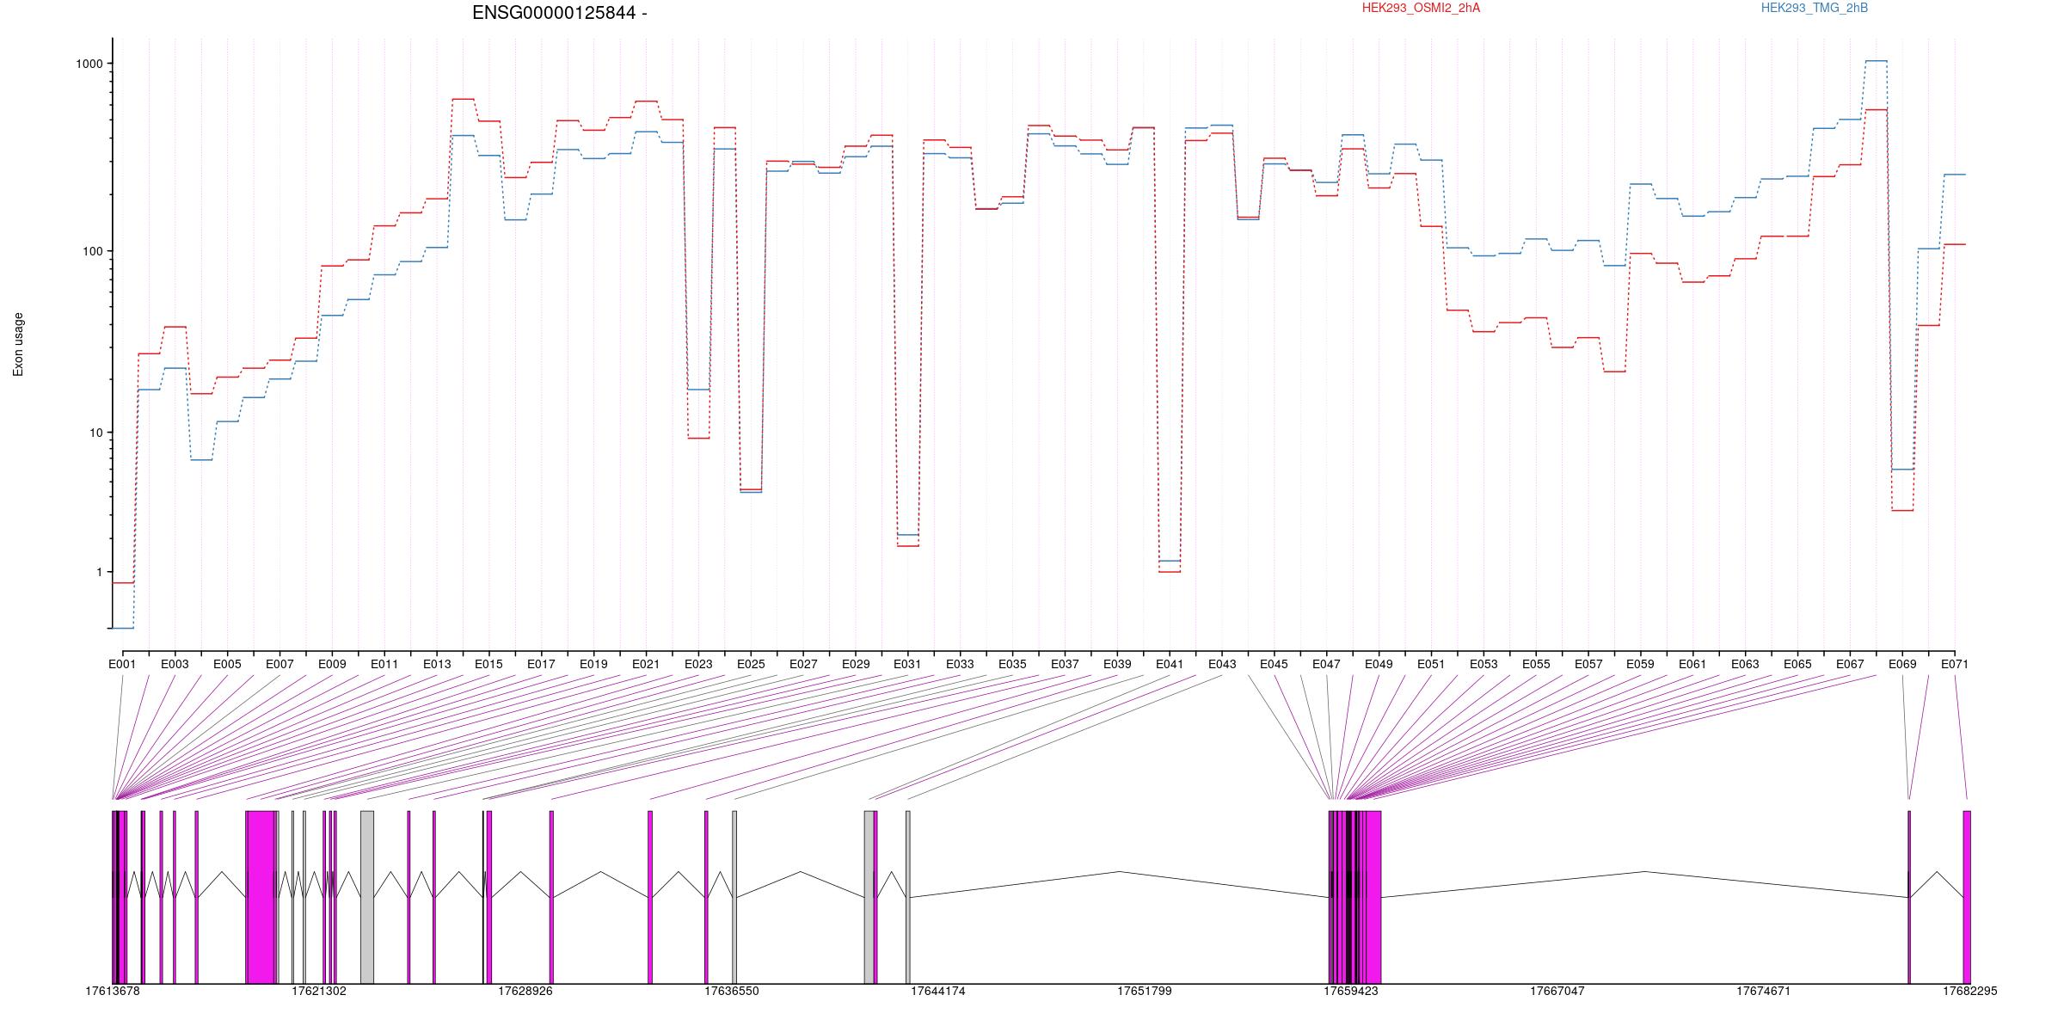The image size is (2064, 1032).
Task: Click exon label E031
Action: 907,664
